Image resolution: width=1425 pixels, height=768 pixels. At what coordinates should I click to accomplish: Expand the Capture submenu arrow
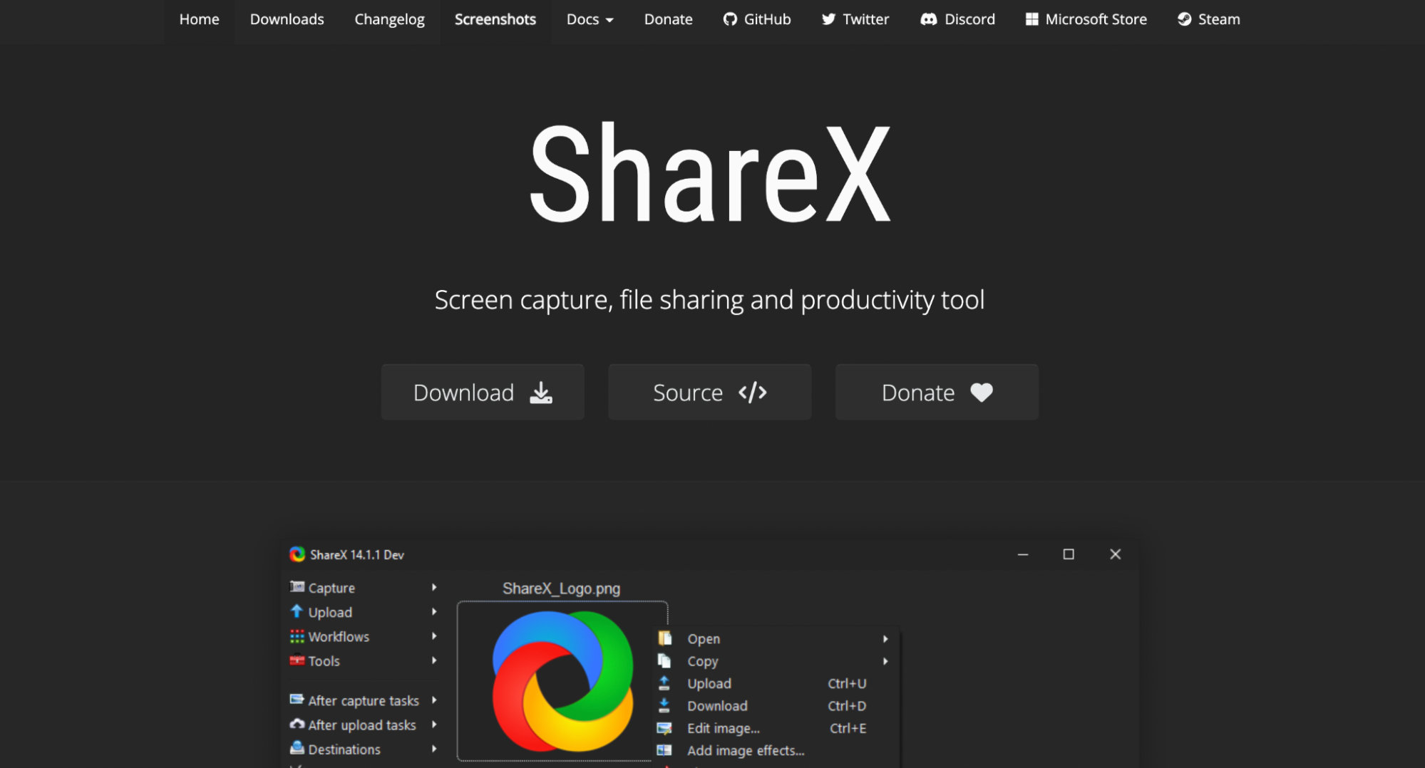(434, 587)
